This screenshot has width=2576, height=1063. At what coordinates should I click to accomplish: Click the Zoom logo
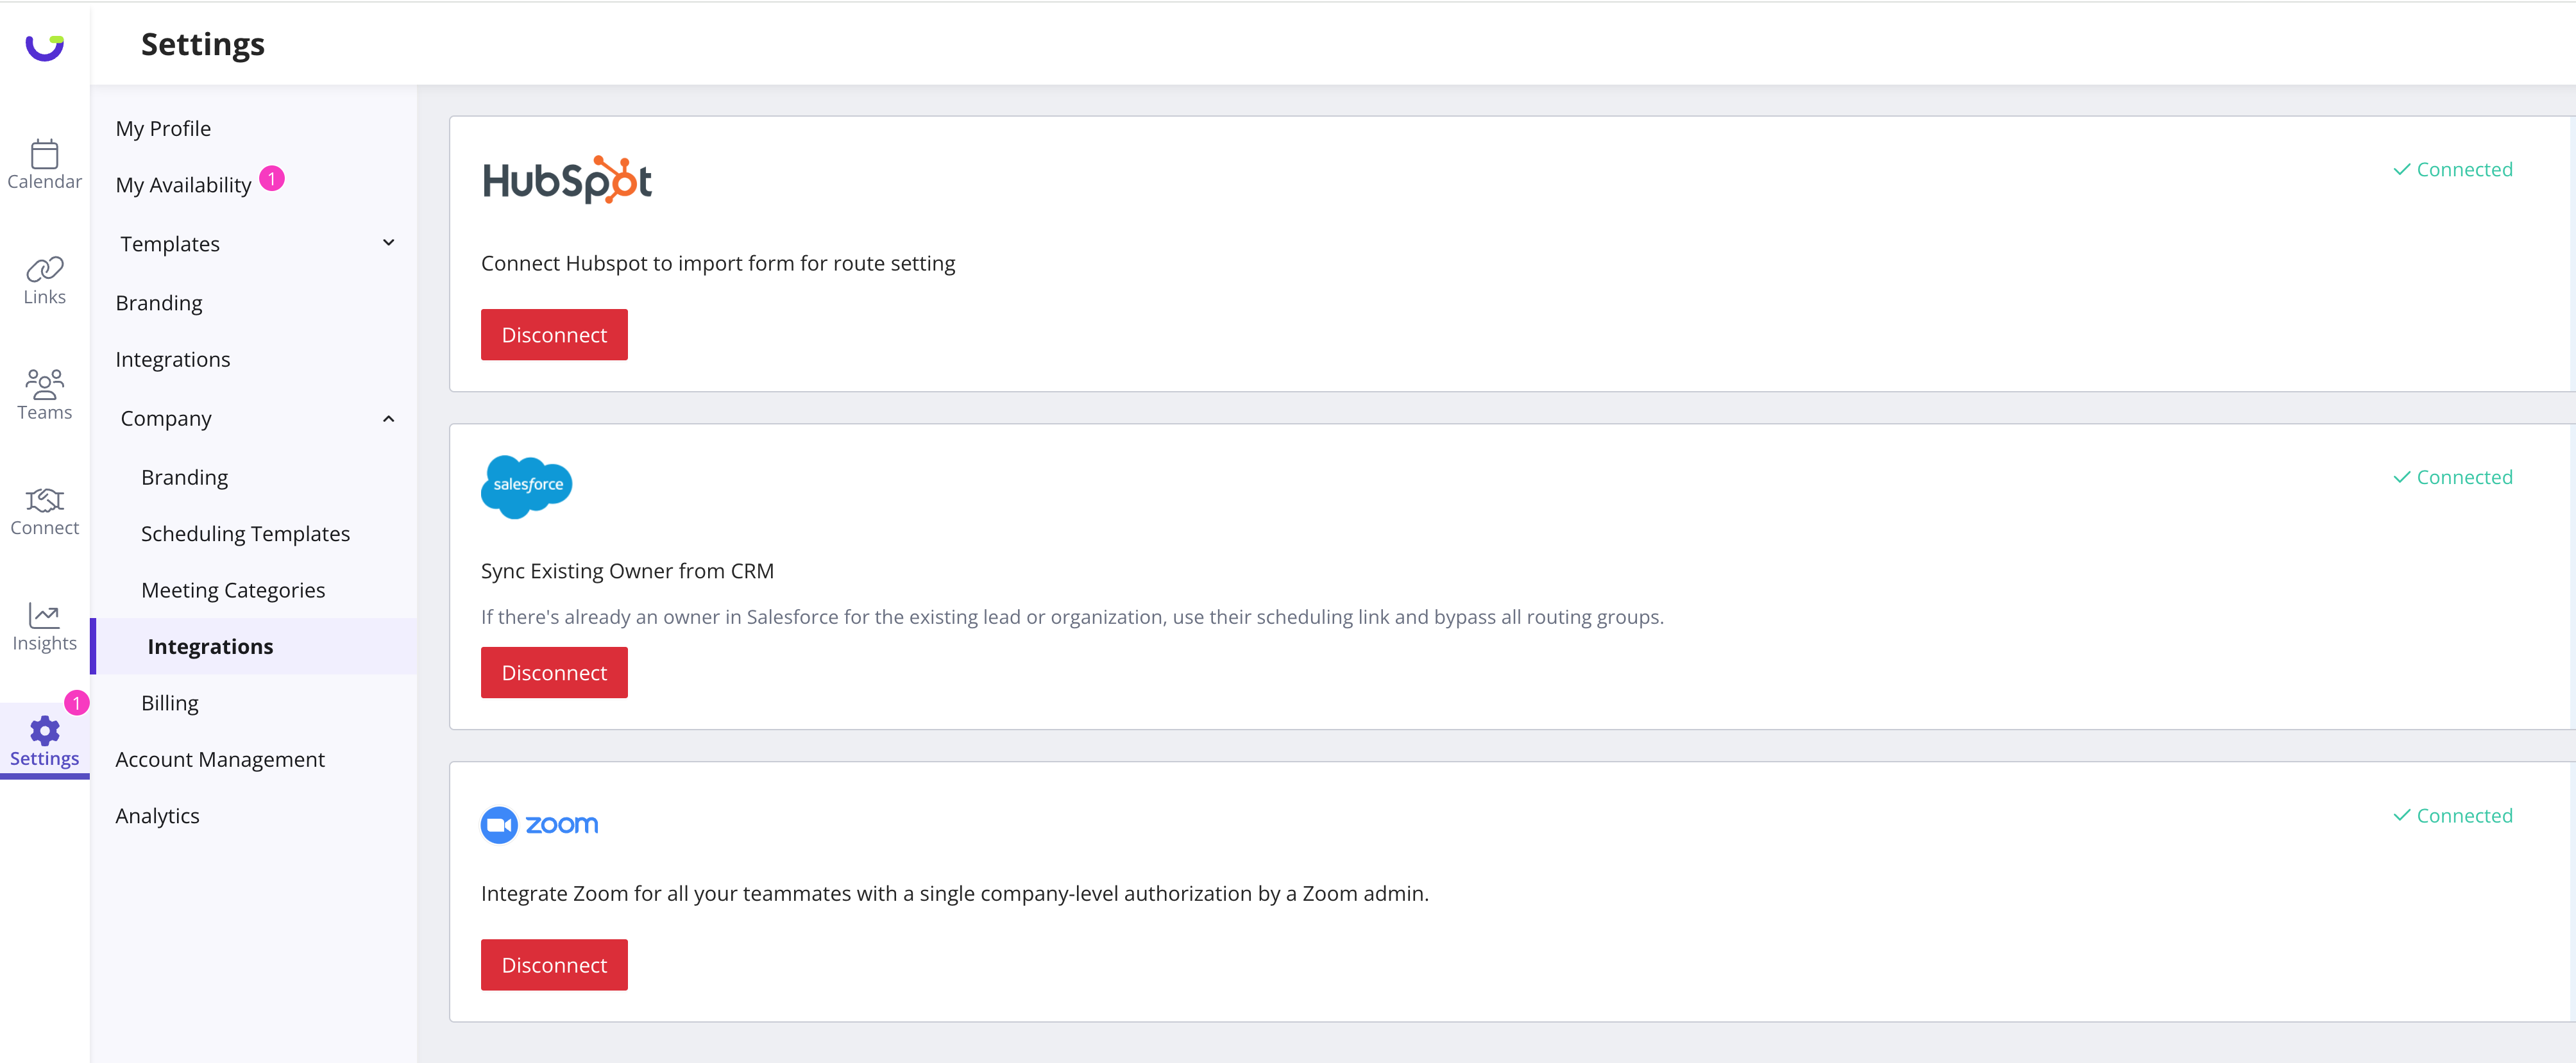tap(539, 825)
